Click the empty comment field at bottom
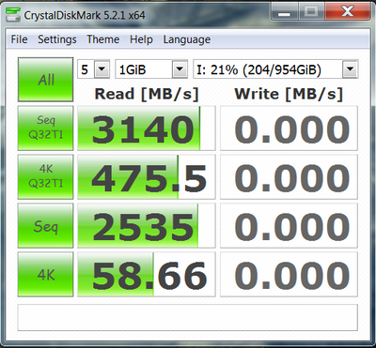Image resolution: width=376 pixels, height=348 pixels. point(187,317)
